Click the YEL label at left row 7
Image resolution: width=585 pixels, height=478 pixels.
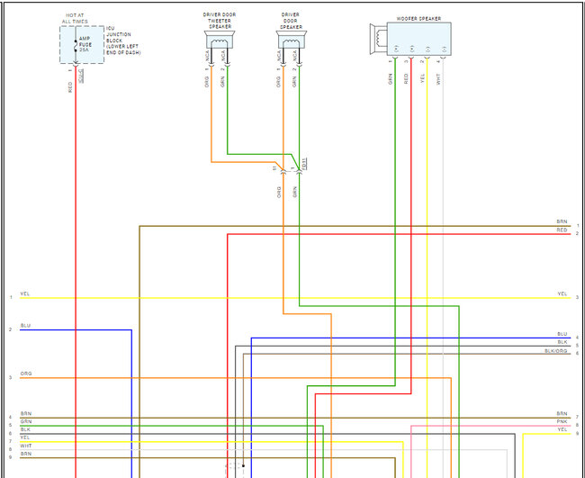(25, 437)
